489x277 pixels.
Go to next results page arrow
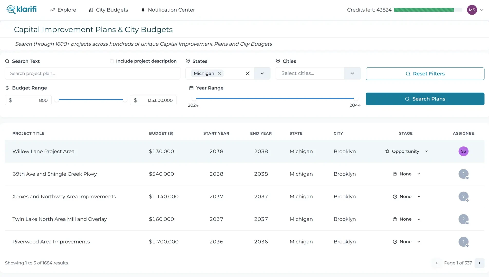[479, 263]
